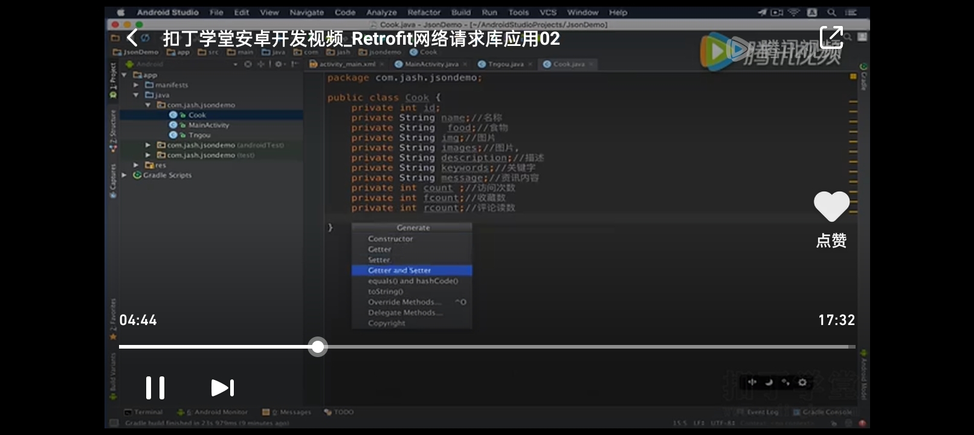Tap the 点赞 label
Screen dimensions: 974x435
point(831,240)
